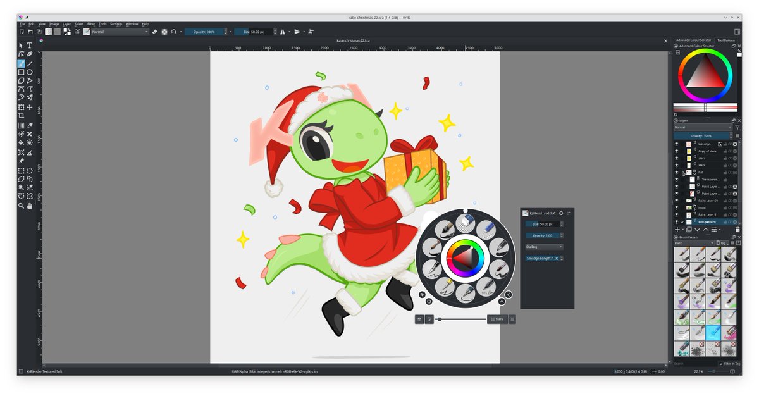The image size is (759, 396).
Task: Switch to Advanced Colour Selector tab
Action: pos(694,40)
